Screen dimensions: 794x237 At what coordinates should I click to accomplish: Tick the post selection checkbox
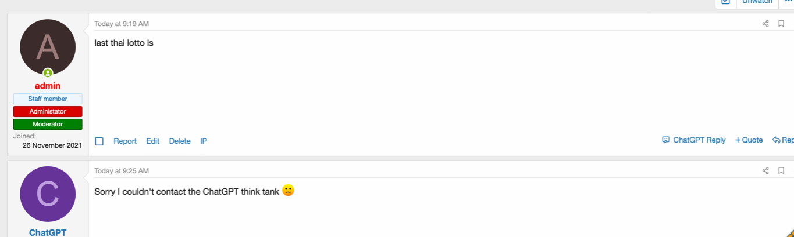point(99,141)
